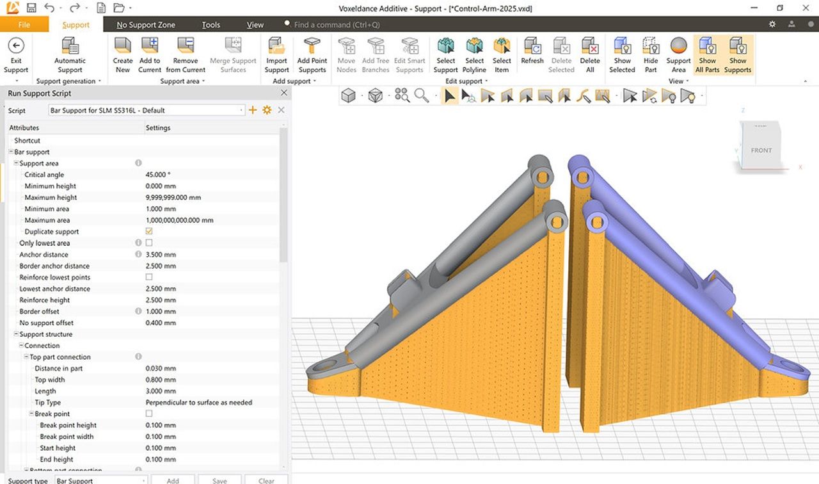Toggle Show Supports
The height and width of the screenshot is (484, 819).
click(738, 56)
